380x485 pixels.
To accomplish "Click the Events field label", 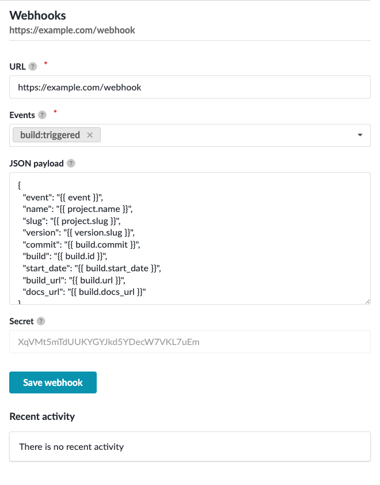I will tap(22, 115).
